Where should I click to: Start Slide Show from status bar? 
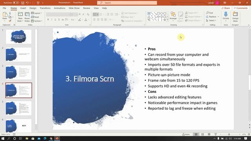216,134
